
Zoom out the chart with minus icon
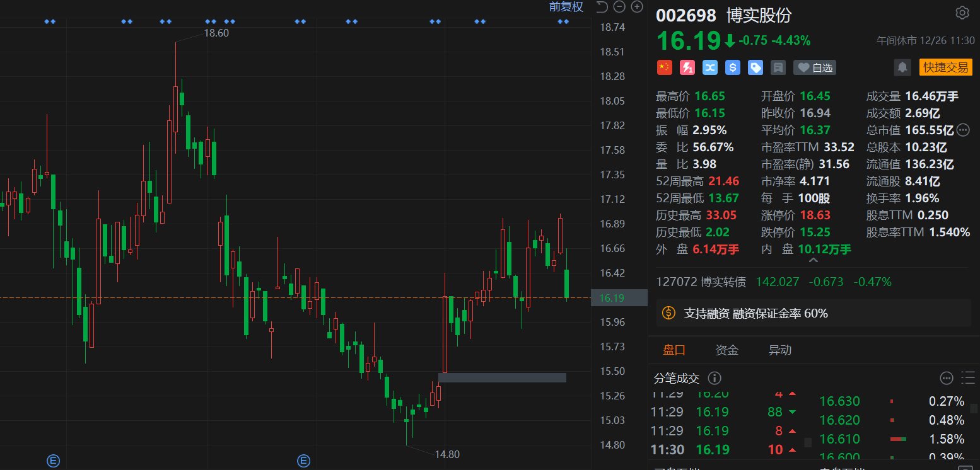point(619,7)
